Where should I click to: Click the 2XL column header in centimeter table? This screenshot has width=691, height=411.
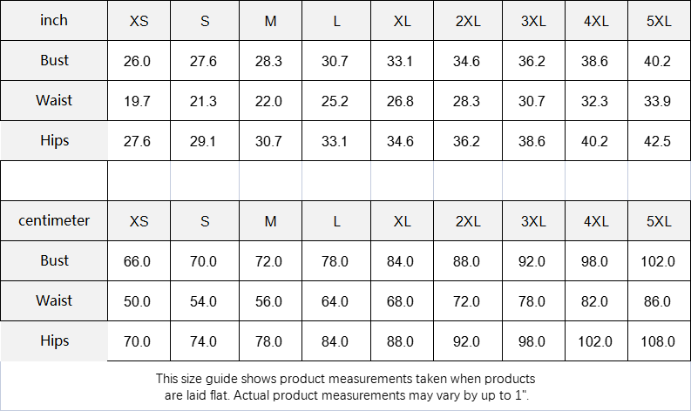pyautogui.click(x=468, y=221)
